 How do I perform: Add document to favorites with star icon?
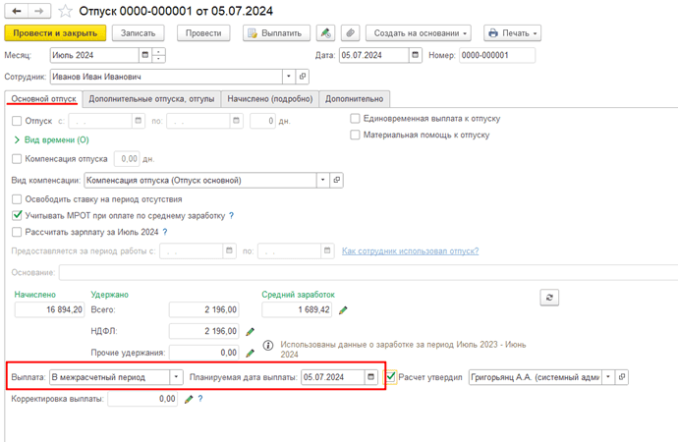point(65,11)
